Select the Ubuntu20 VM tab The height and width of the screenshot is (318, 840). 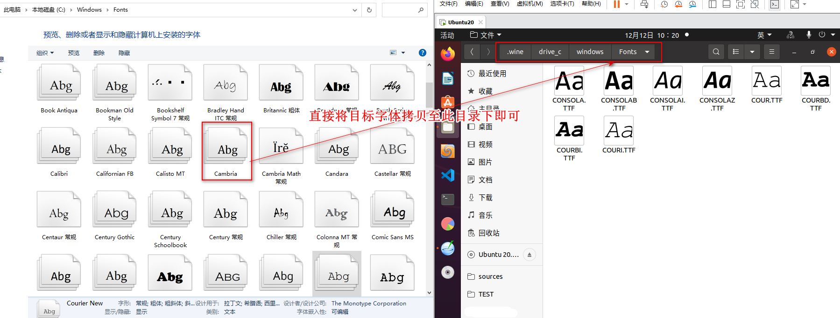click(x=460, y=22)
